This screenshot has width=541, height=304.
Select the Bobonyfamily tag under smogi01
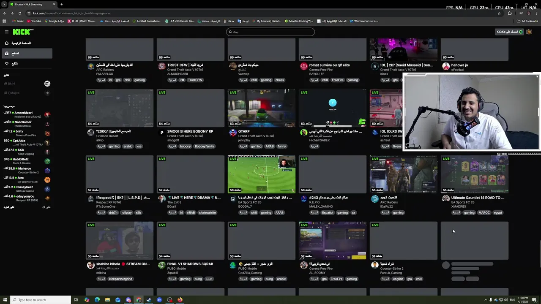[x=205, y=146]
